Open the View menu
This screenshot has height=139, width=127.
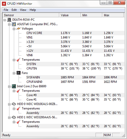tap(23, 10)
